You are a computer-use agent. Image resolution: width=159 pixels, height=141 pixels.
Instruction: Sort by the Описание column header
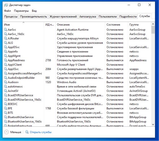tap(80, 25)
